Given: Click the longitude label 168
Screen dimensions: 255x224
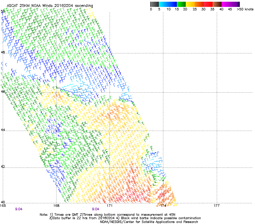Looking at the screenshot, I should click(57, 206).
